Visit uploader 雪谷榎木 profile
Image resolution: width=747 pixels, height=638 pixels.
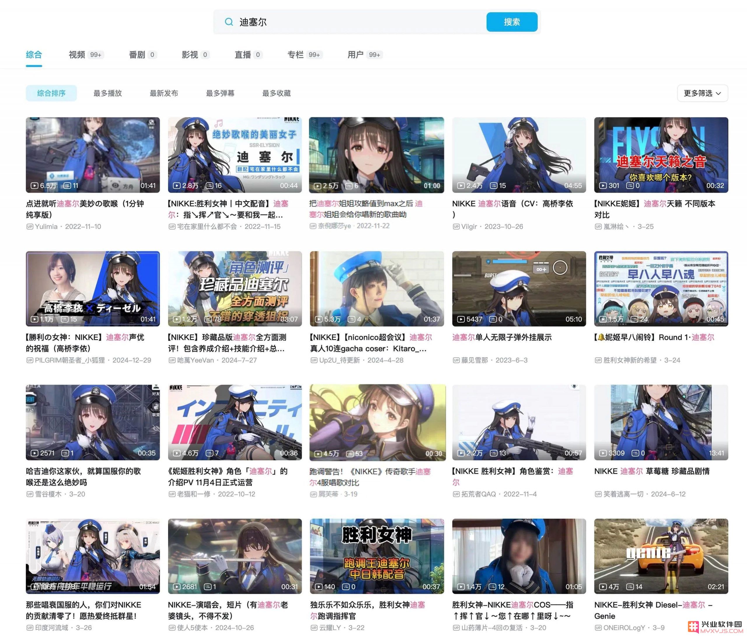48,494
